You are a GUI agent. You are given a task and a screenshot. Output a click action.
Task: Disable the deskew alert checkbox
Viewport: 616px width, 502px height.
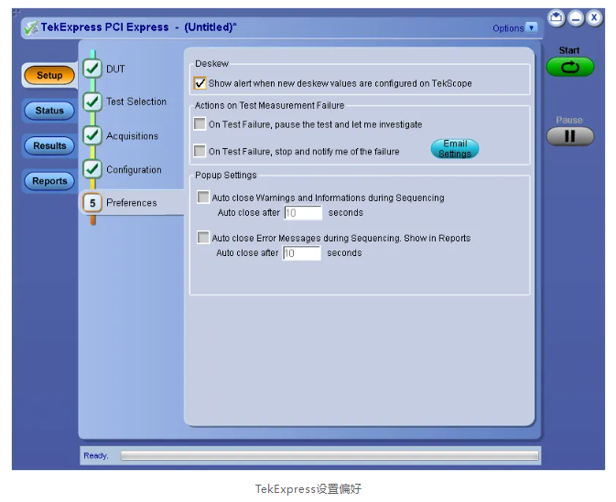[200, 83]
